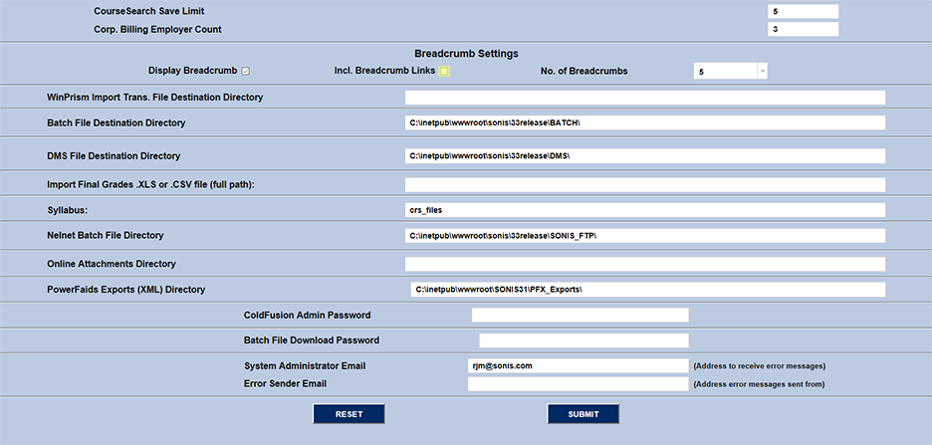Click the ColdFusion Admin Password field

click(x=580, y=315)
